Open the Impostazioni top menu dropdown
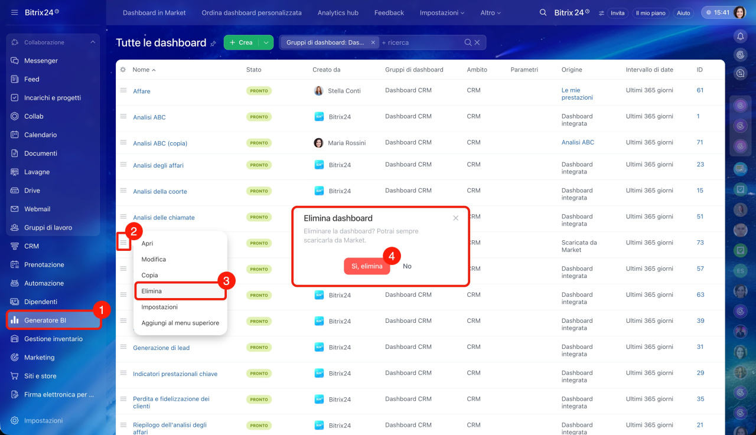This screenshot has width=756, height=435. [442, 12]
